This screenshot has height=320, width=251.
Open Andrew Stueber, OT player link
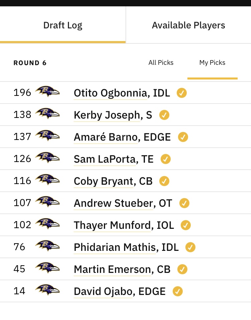click(x=123, y=203)
